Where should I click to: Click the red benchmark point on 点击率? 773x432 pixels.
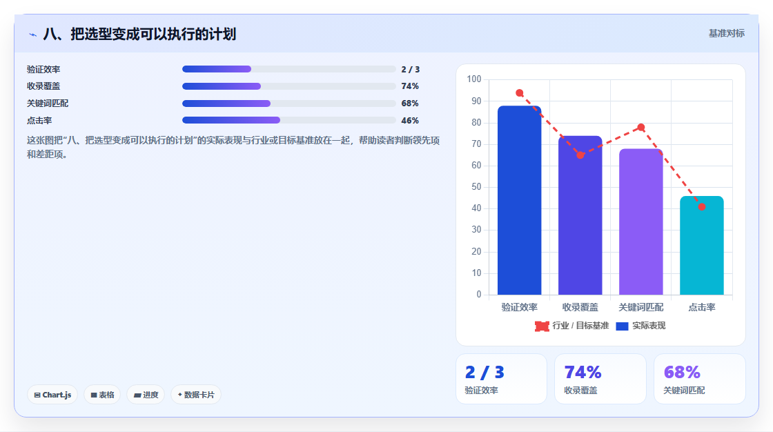click(x=701, y=206)
